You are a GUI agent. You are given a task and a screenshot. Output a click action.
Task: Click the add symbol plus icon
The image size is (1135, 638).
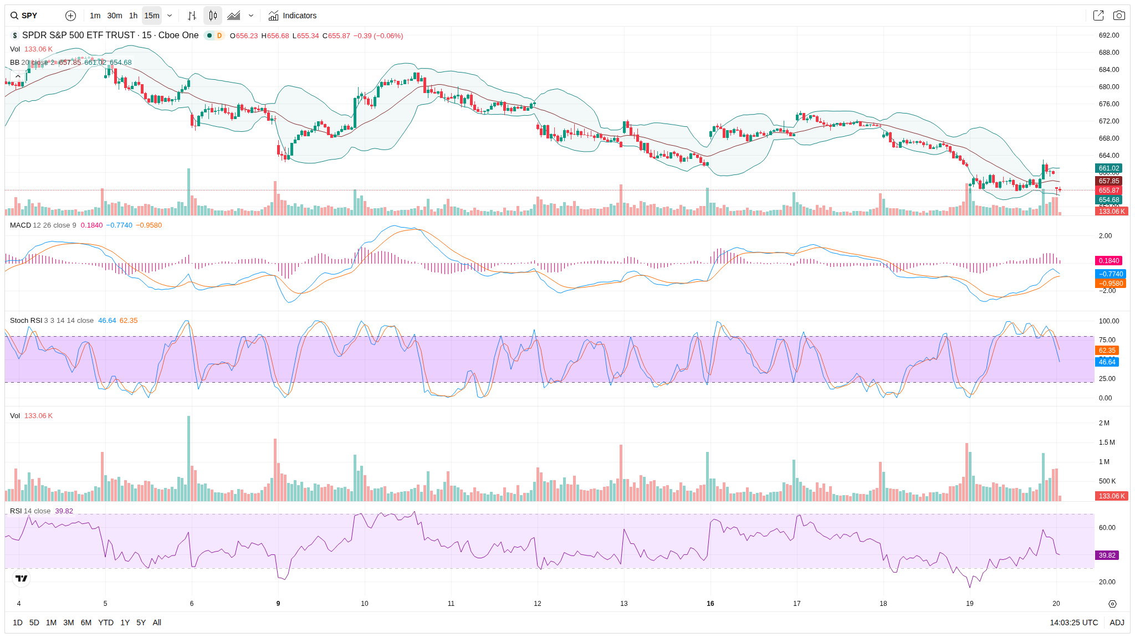tap(70, 16)
